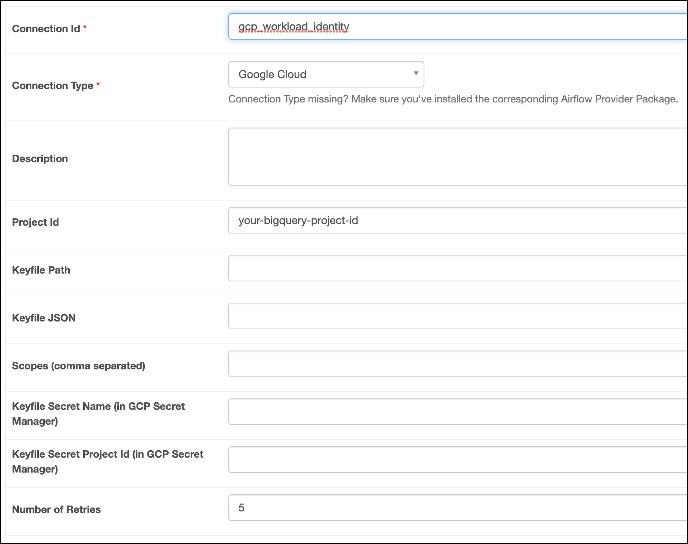Focus the Scopes (comma separated) field
This screenshot has height=544, width=688.
point(431,364)
